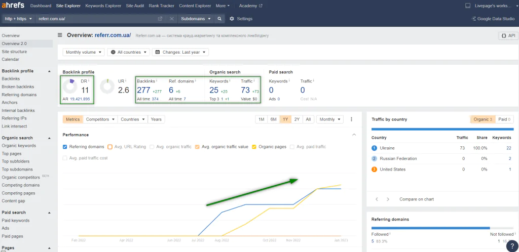Set chart range to 1M

click(x=261, y=119)
